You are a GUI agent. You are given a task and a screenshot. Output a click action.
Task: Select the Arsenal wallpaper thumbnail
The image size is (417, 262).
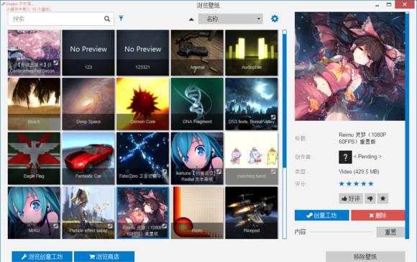[197, 53]
